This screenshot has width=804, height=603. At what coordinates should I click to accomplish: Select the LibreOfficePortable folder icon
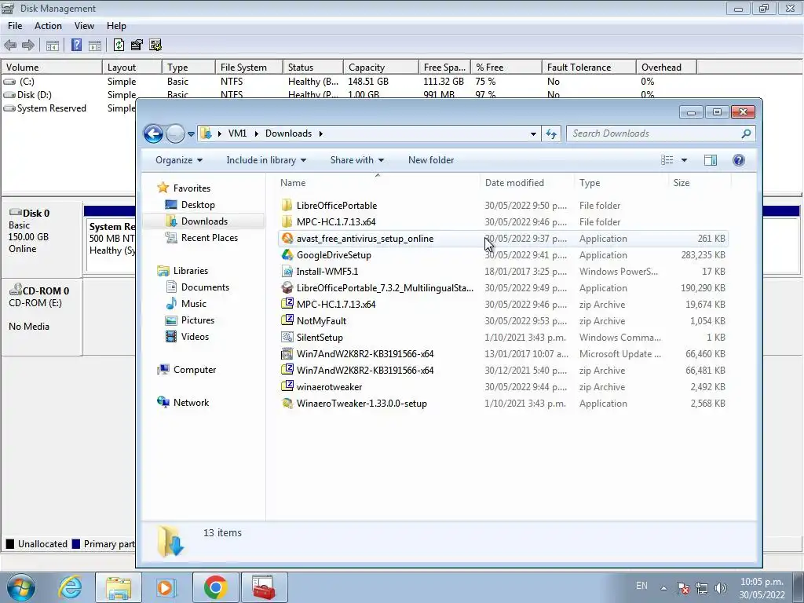(287, 205)
